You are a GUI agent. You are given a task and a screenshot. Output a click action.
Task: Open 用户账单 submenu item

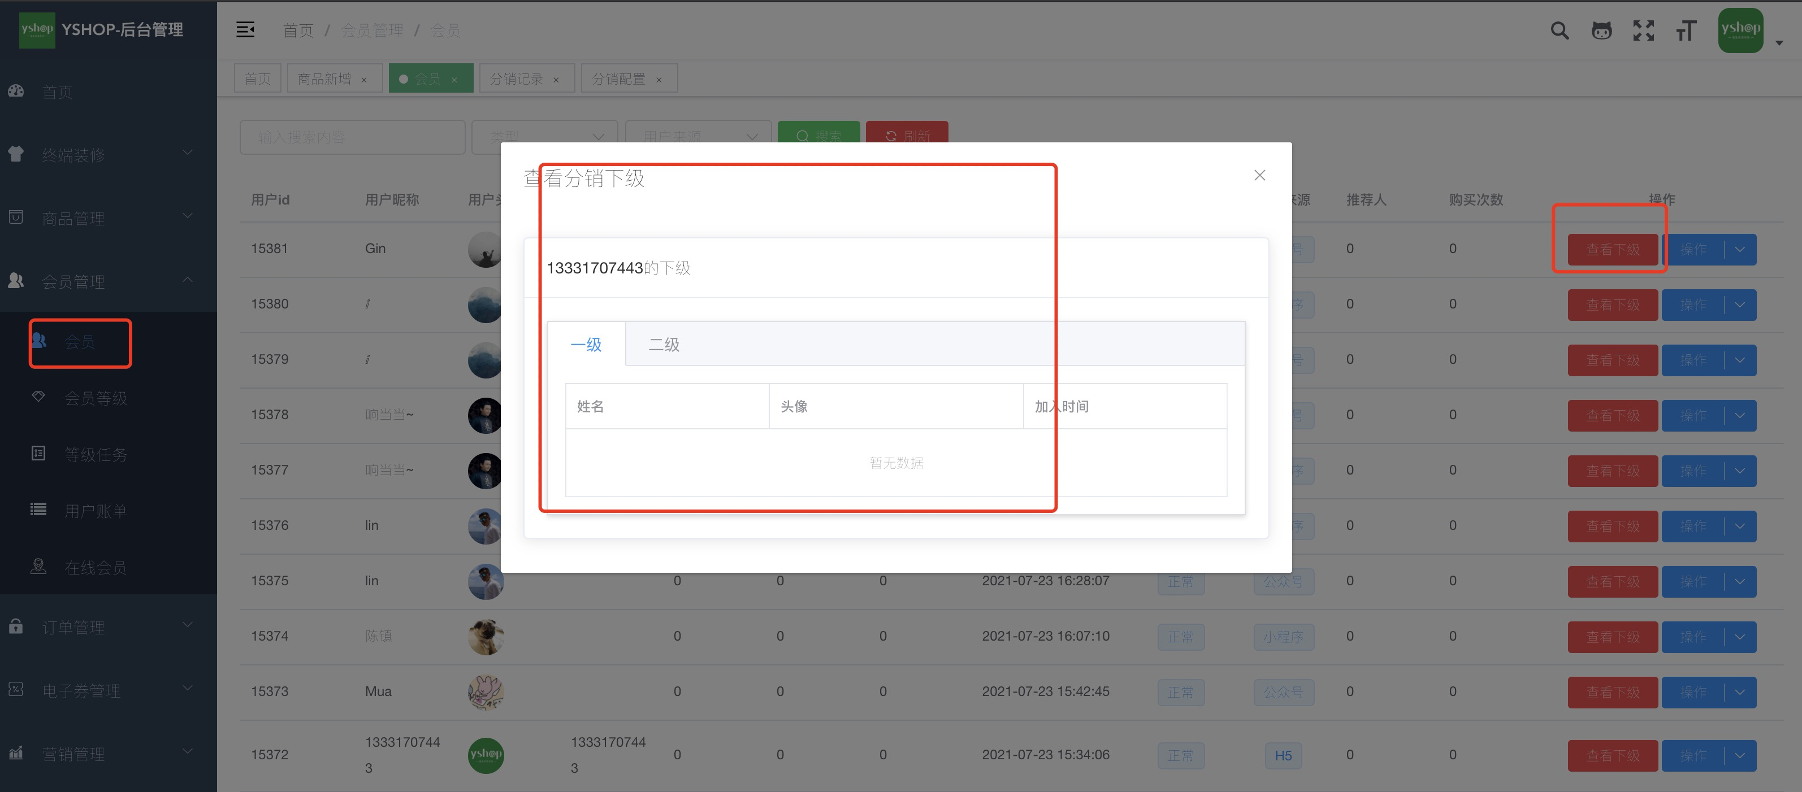(109, 511)
